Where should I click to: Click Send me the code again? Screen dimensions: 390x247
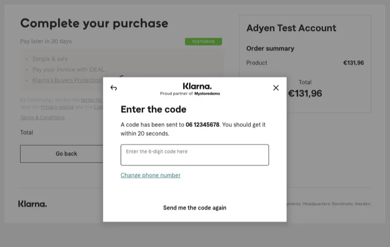pos(195,207)
